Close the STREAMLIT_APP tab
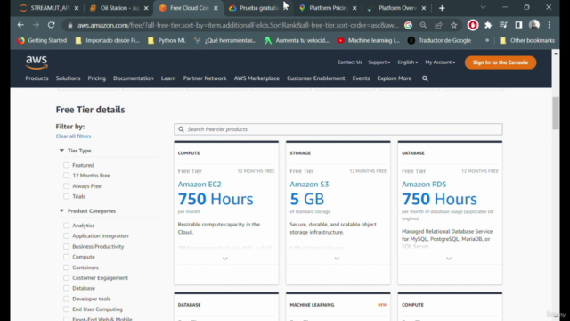The width and height of the screenshot is (570, 321). (76, 8)
